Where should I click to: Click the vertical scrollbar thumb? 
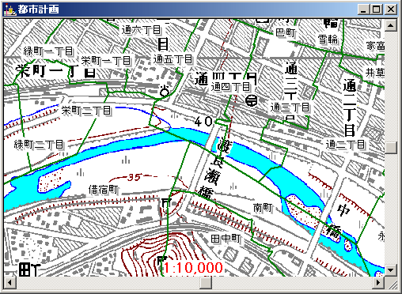tap(391, 148)
